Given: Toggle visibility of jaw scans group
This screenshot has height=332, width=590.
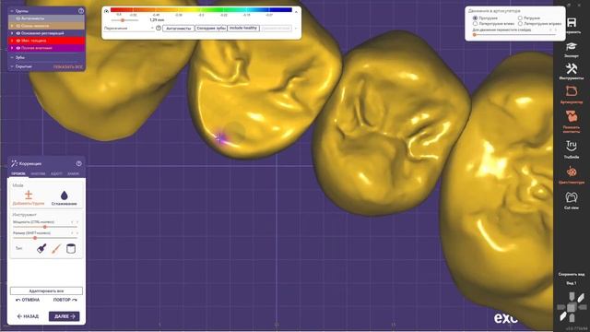Looking at the screenshot, I should [x=18, y=26].
